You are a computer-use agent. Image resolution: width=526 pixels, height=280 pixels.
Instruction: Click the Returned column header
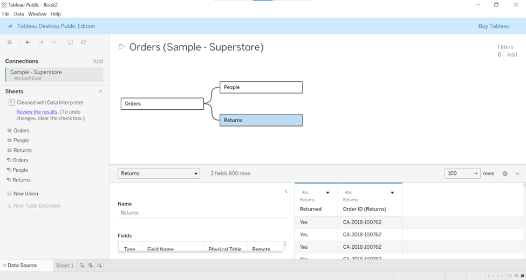(x=311, y=209)
